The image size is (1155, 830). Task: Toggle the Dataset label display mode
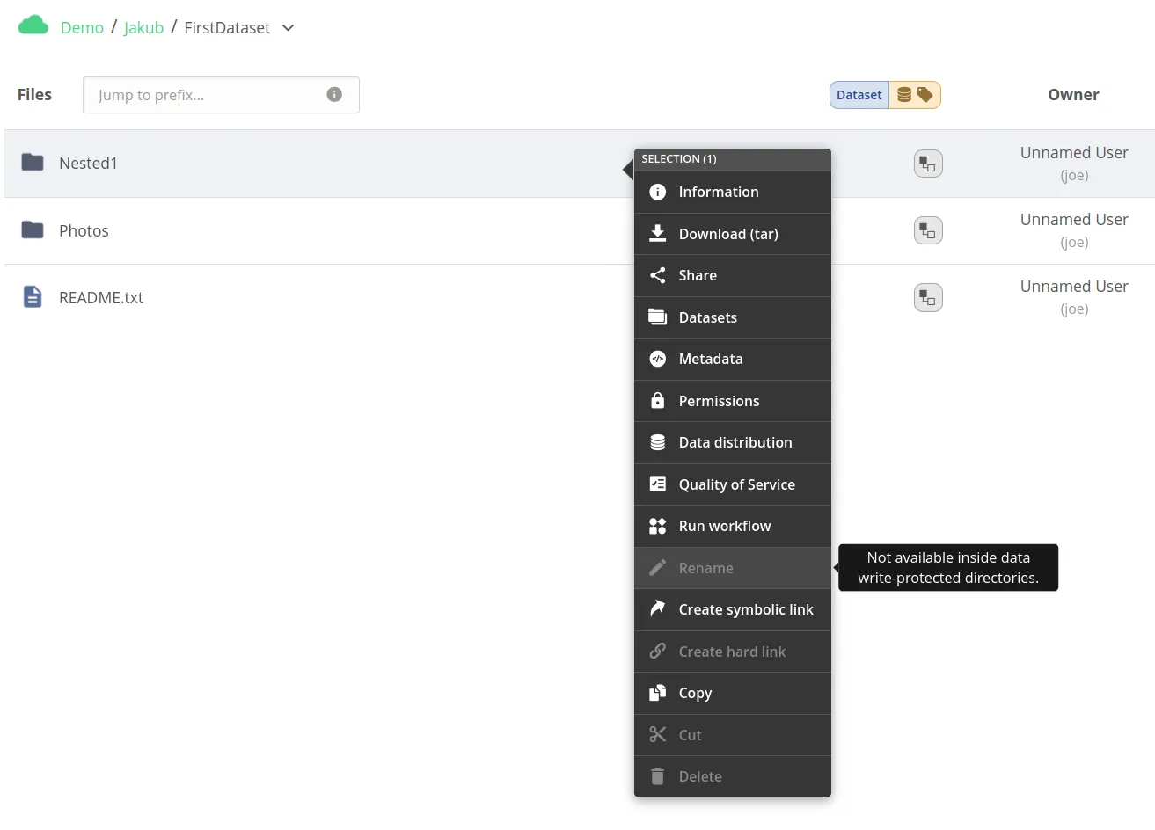(858, 94)
